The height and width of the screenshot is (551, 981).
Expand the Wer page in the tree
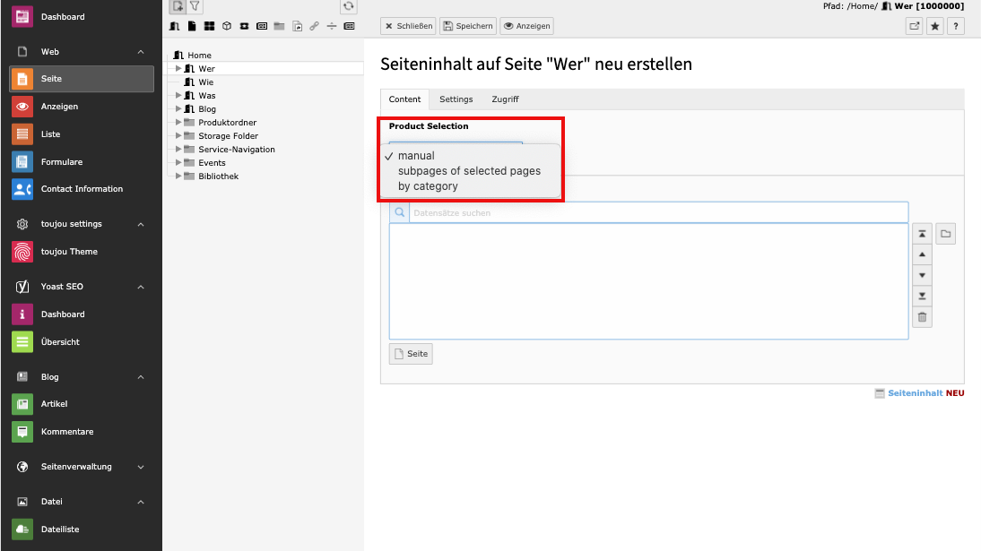(178, 69)
